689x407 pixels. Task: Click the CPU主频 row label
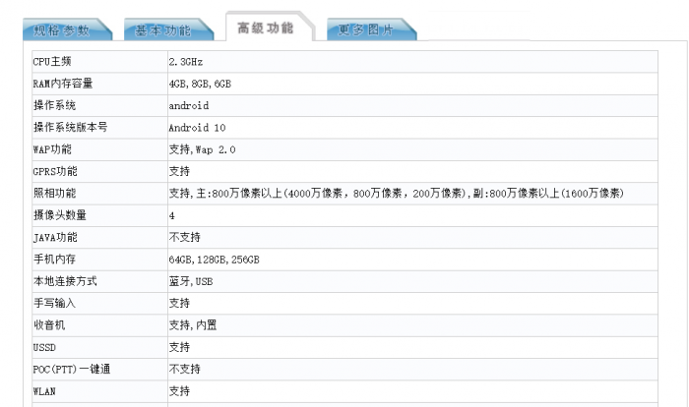point(55,62)
